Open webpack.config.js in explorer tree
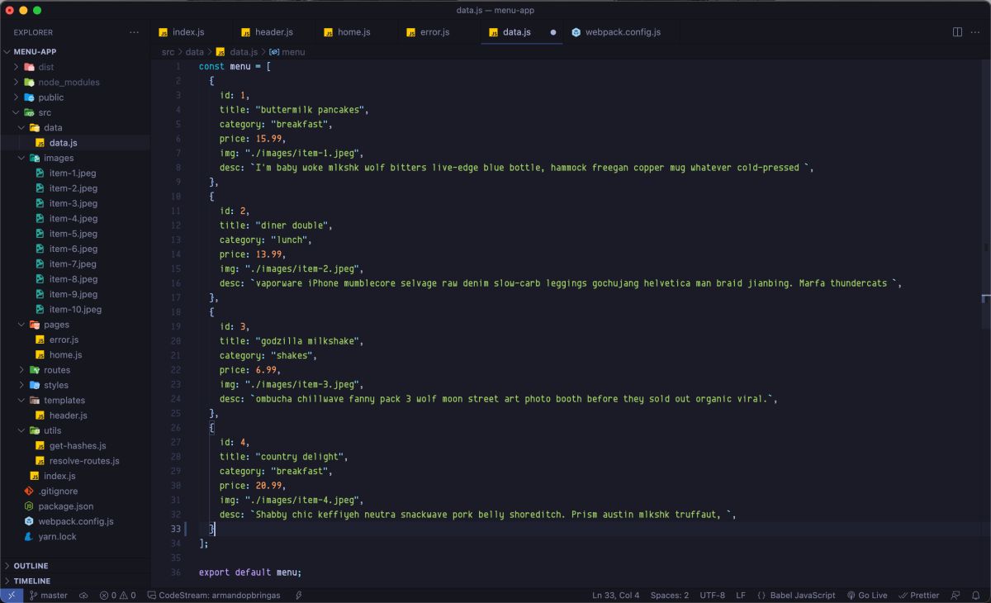This screenshot has width=991, height=603. [x=75, y=521]
